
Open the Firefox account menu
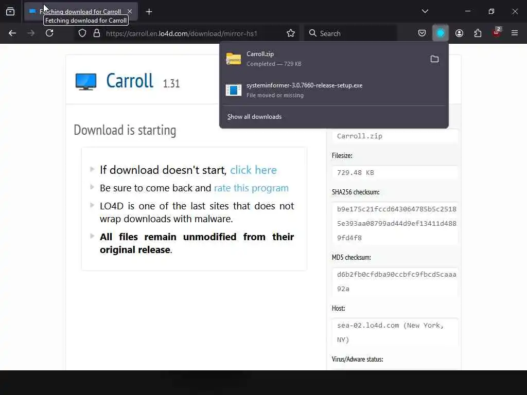(459, 33)
